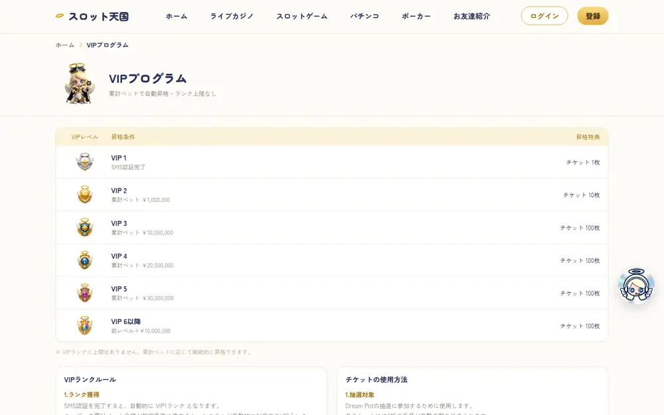
Task: Click the VIP 3 blue star badge icon
Action: (85, 227)
